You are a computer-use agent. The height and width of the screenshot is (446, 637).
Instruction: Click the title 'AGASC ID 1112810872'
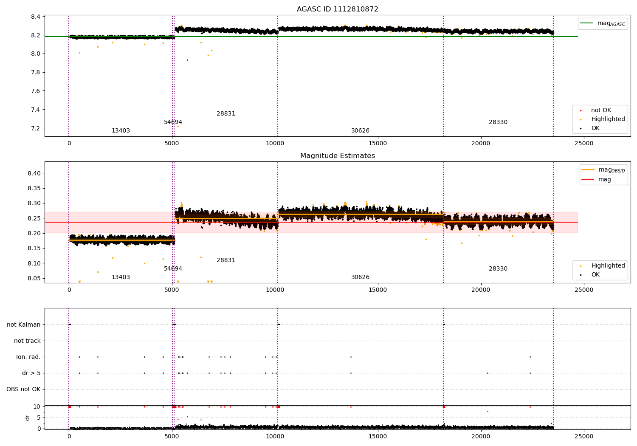(337, 9)
